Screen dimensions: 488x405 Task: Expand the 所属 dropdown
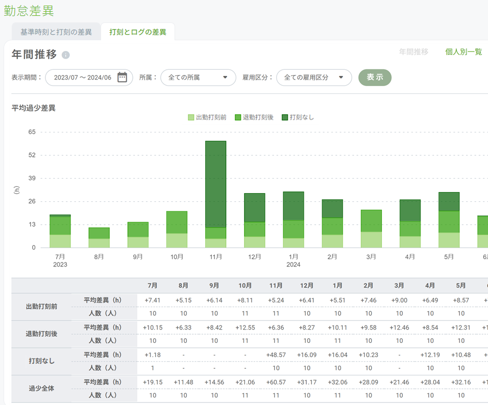pyautogui.click(x=198, y=77)
